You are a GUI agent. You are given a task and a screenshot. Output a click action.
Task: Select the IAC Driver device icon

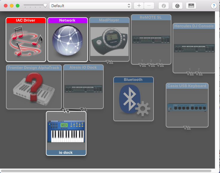(26, 41)
